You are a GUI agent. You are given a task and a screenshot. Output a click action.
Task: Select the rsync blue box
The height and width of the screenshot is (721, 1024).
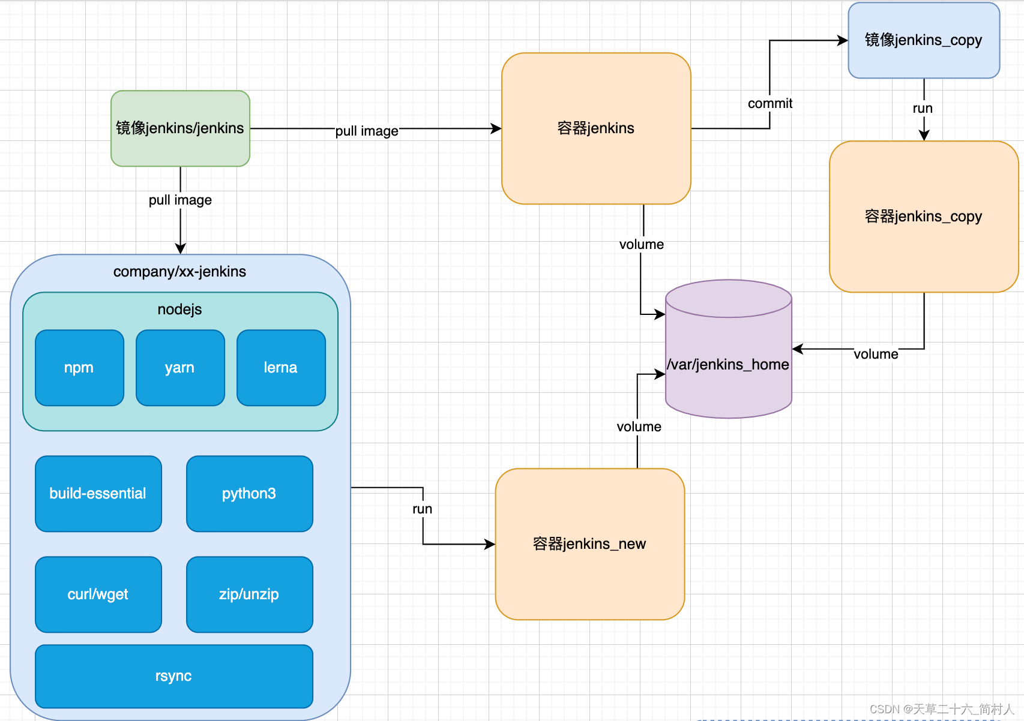pyautogui.click(x=174, y=677)
